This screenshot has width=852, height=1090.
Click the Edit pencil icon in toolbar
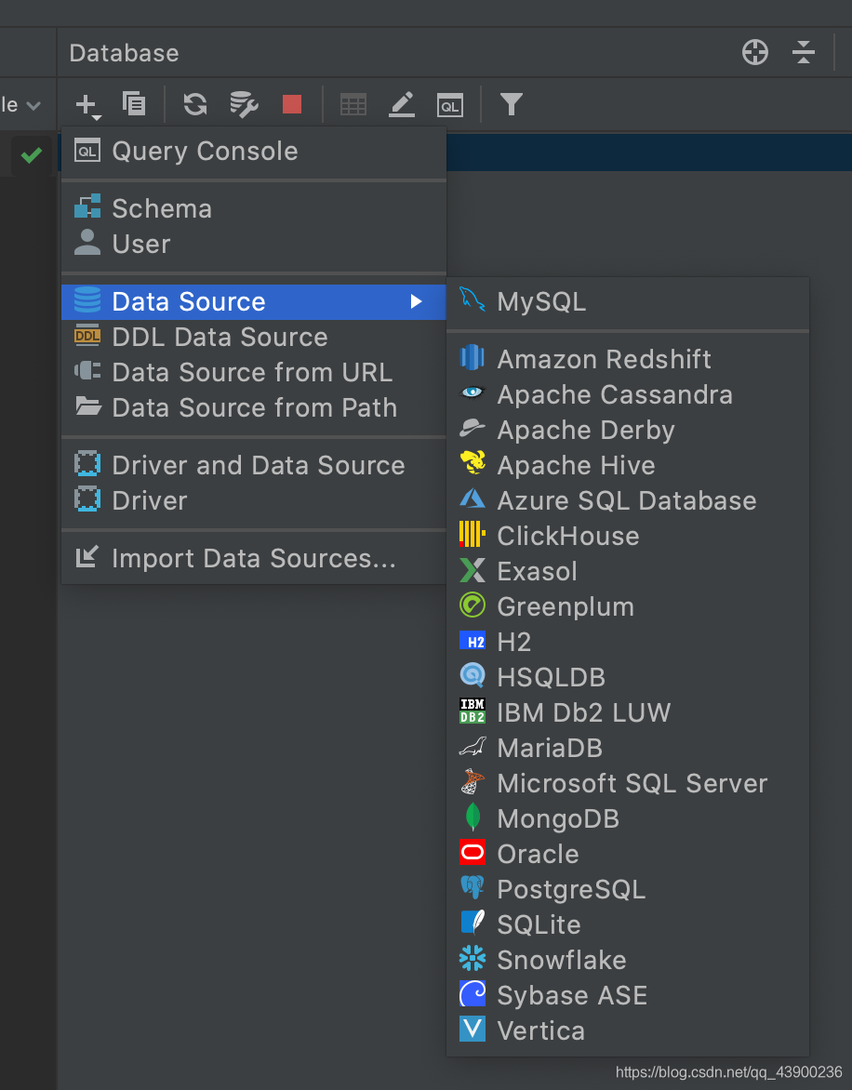(402, 104)
